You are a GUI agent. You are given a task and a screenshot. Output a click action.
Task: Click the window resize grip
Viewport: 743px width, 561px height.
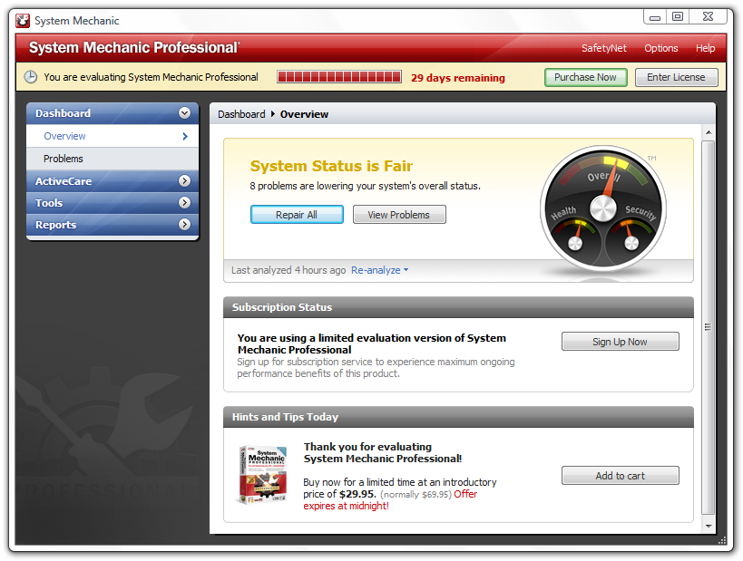721,540
